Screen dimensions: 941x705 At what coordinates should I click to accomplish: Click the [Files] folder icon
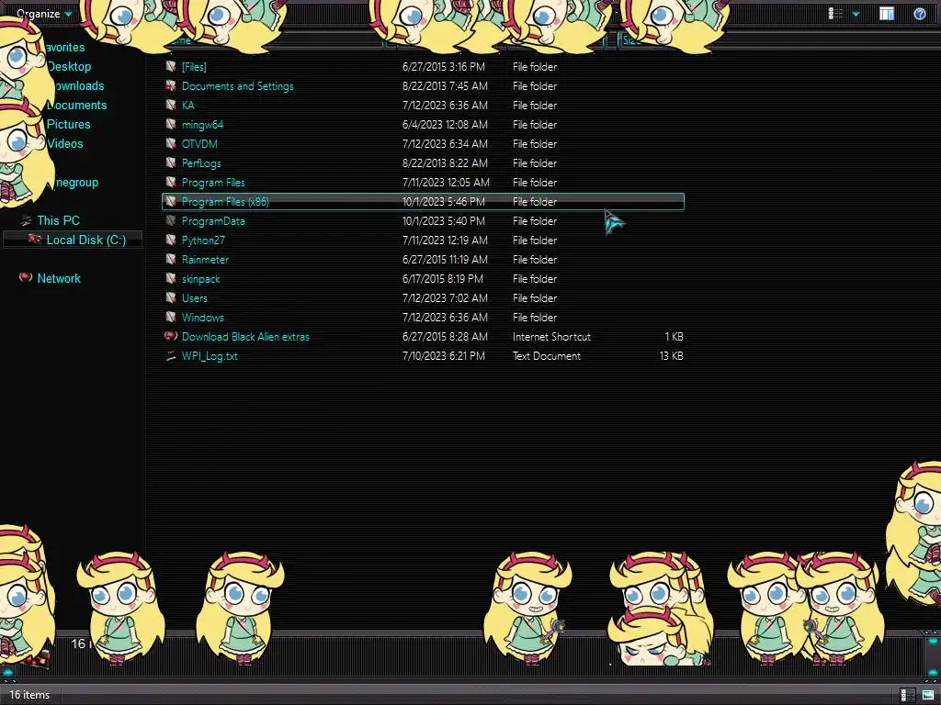pos(171,66)
